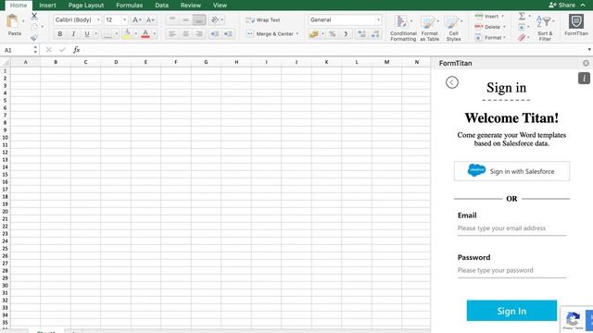
Task: Switch to the Insert ribbon tab
Action: (47, 6)
